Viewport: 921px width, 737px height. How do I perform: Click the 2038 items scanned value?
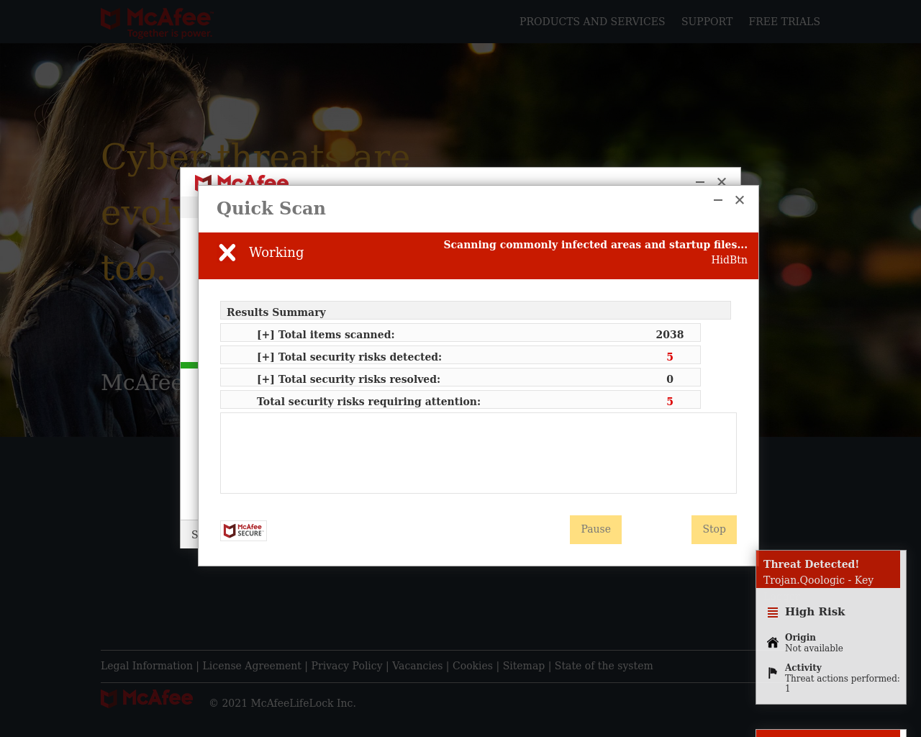pos(670,335)
